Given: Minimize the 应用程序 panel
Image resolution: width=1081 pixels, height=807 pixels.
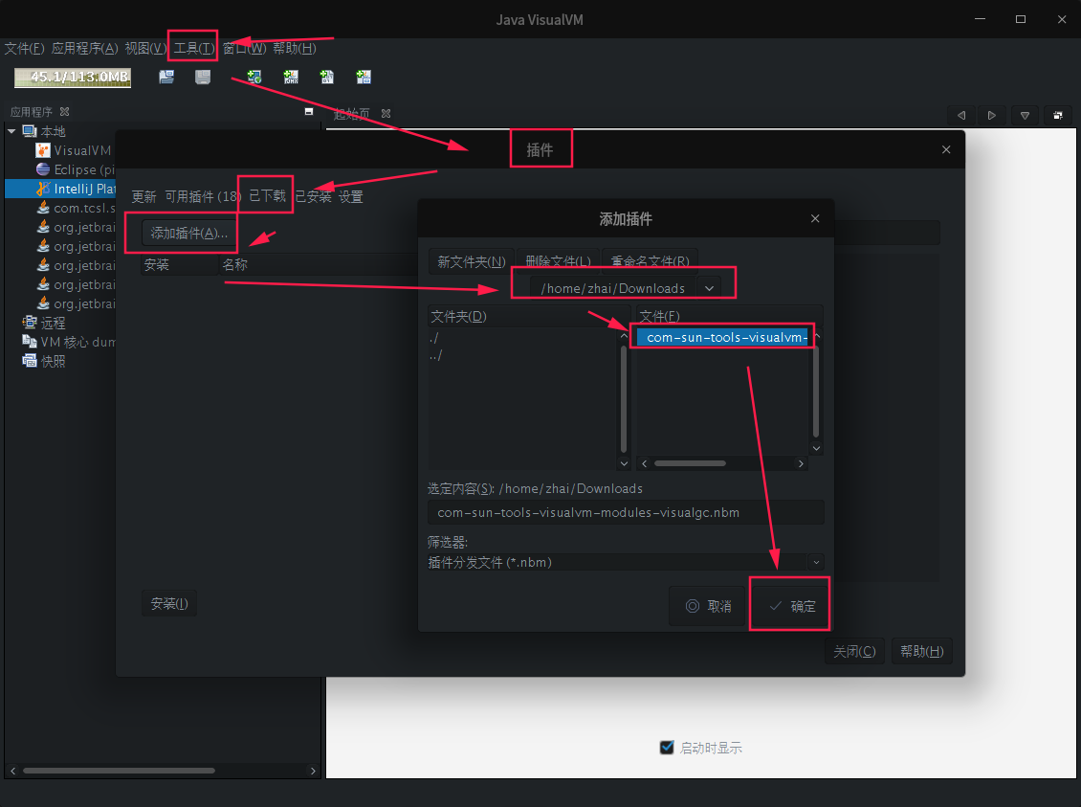Looking at the screenshot, I should coord(309,112).
